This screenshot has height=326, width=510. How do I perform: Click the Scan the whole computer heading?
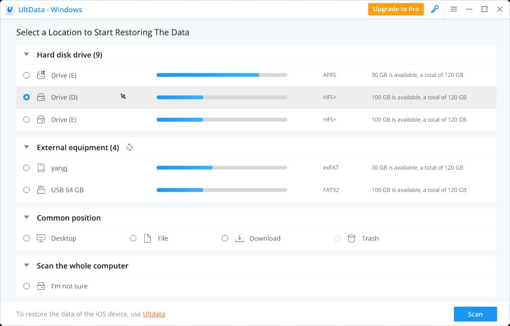pos(83,265)
